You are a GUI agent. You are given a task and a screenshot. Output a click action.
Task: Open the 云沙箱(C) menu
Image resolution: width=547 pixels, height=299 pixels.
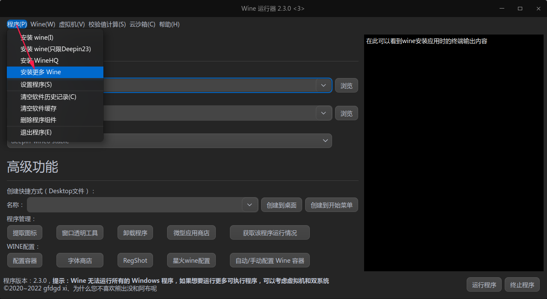coord(142,24)
